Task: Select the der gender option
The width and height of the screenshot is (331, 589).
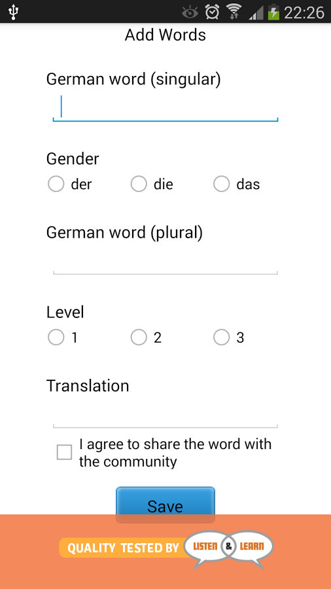Action: 70,184
